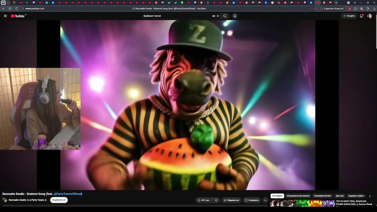377x212 pixels.
Task: Go to YouTube home via logo
Action: pyautogui.click(x=18, y=16)
